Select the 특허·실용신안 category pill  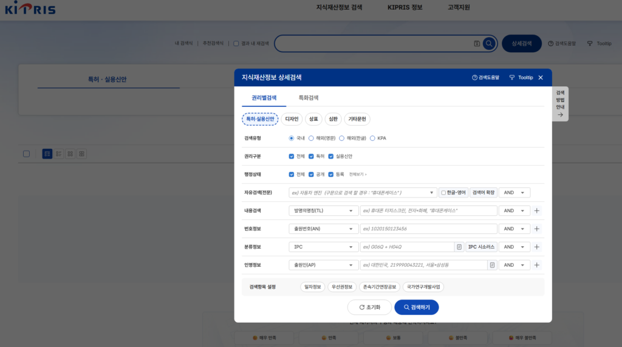(x=260, y=119)
